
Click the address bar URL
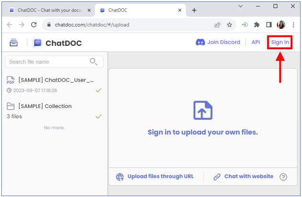(x=92, y=25)
